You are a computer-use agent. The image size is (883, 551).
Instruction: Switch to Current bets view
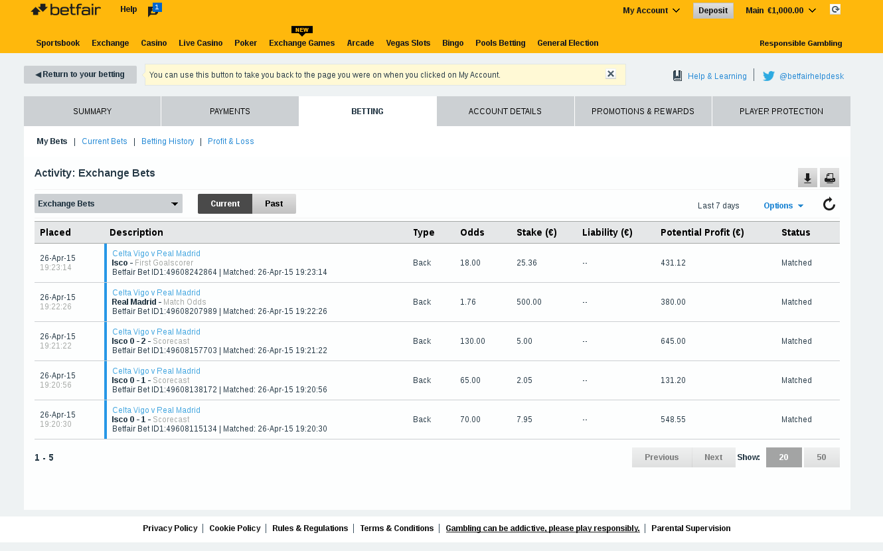(225, 204)
